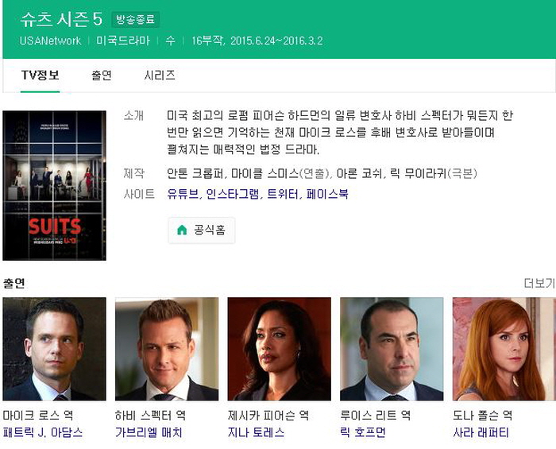Click the home icon in 공식홈 button

pos(182,230)
